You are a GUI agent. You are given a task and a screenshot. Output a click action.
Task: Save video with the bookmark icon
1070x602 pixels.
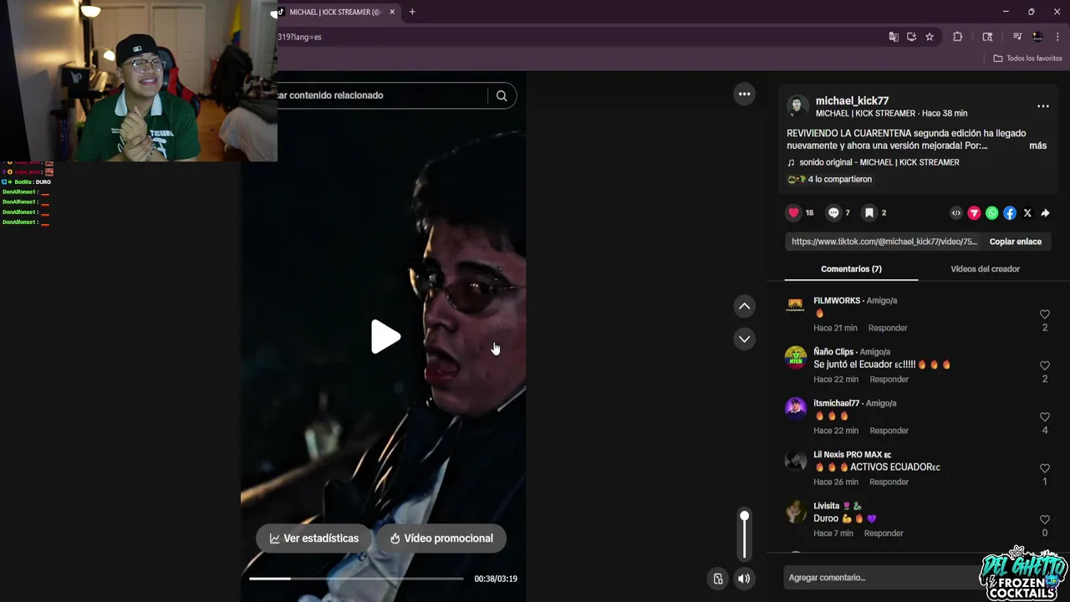869,213
